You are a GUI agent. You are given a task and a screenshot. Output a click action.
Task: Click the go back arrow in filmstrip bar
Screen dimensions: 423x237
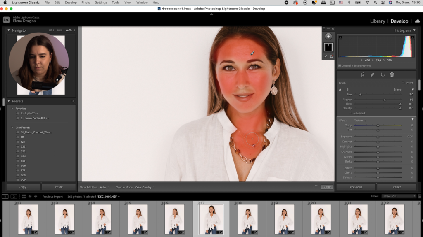click(x=30, y=197)
